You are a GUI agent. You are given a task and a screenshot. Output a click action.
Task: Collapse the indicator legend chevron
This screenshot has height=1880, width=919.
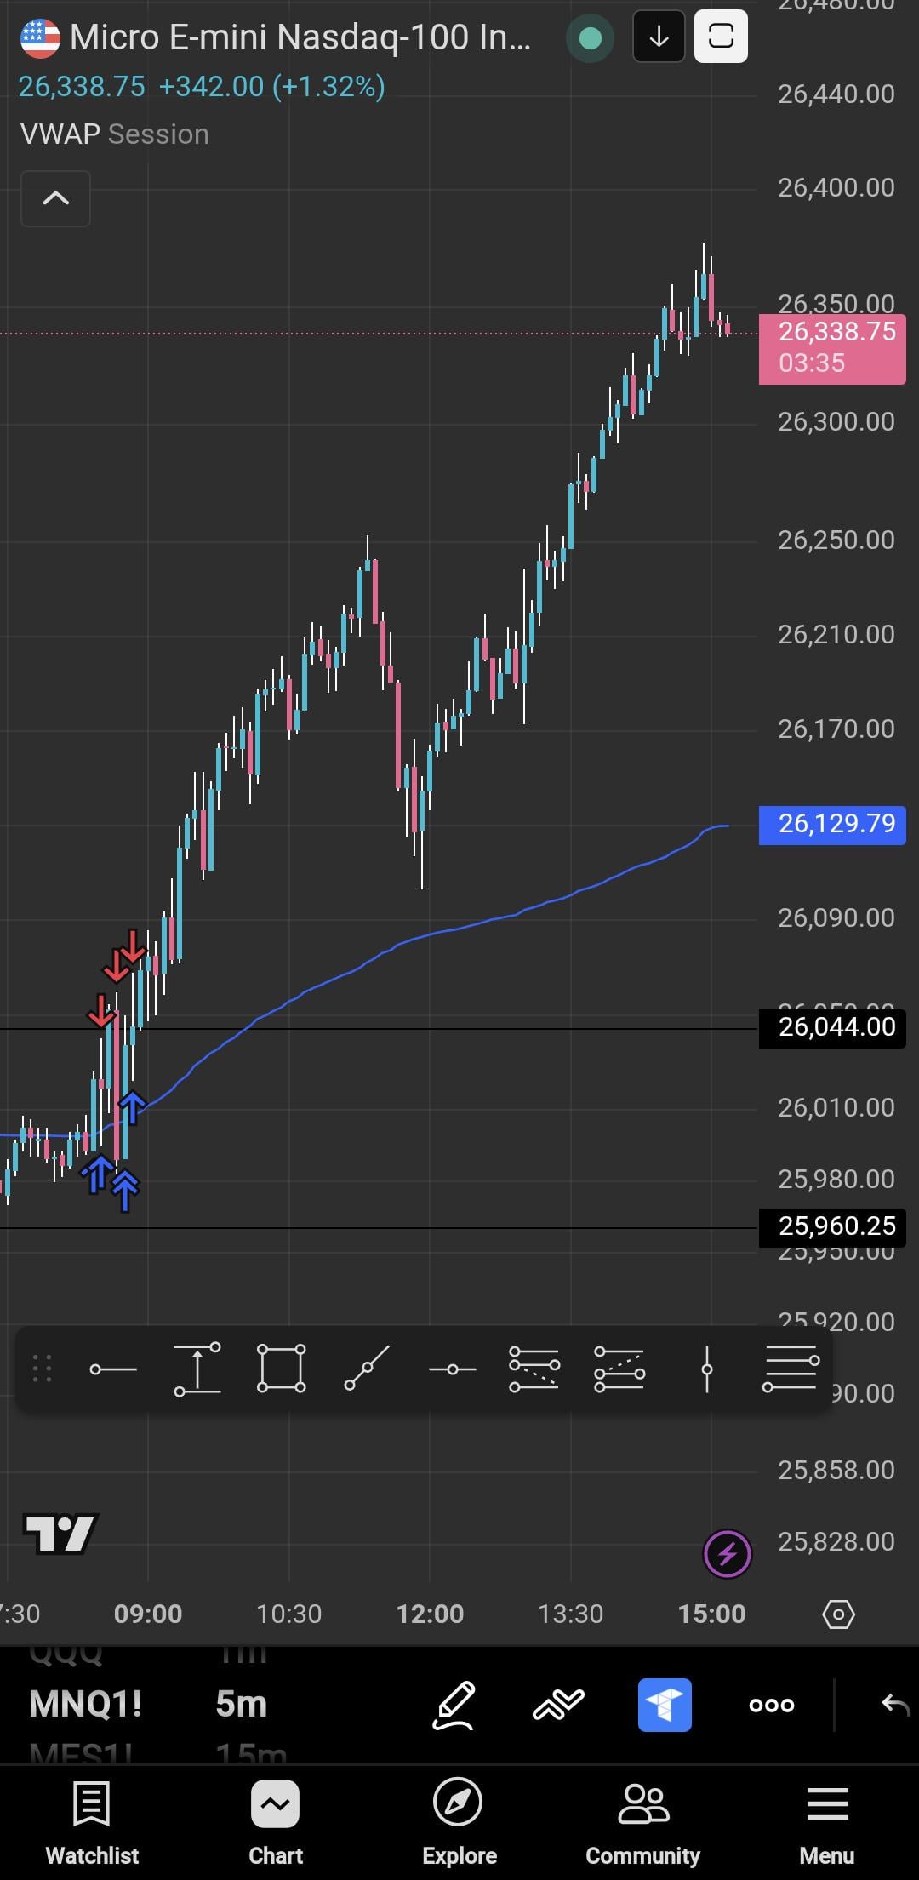pyautogui.click(x=56, y=198)
